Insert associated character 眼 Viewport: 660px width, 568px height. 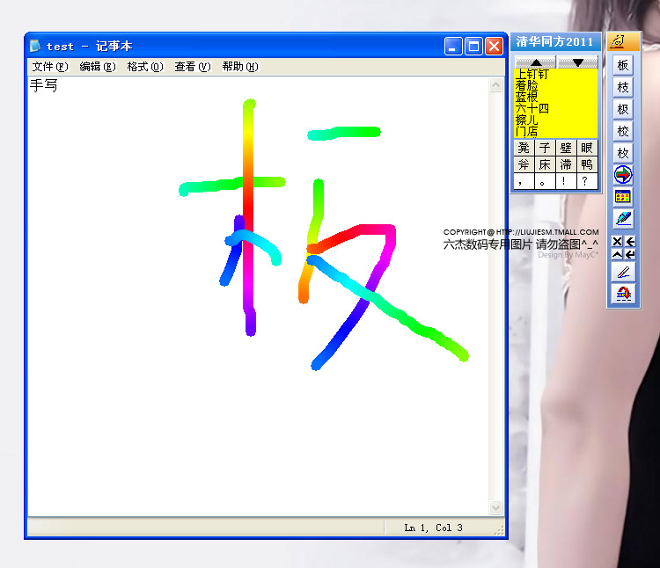(x=587, y=148)
